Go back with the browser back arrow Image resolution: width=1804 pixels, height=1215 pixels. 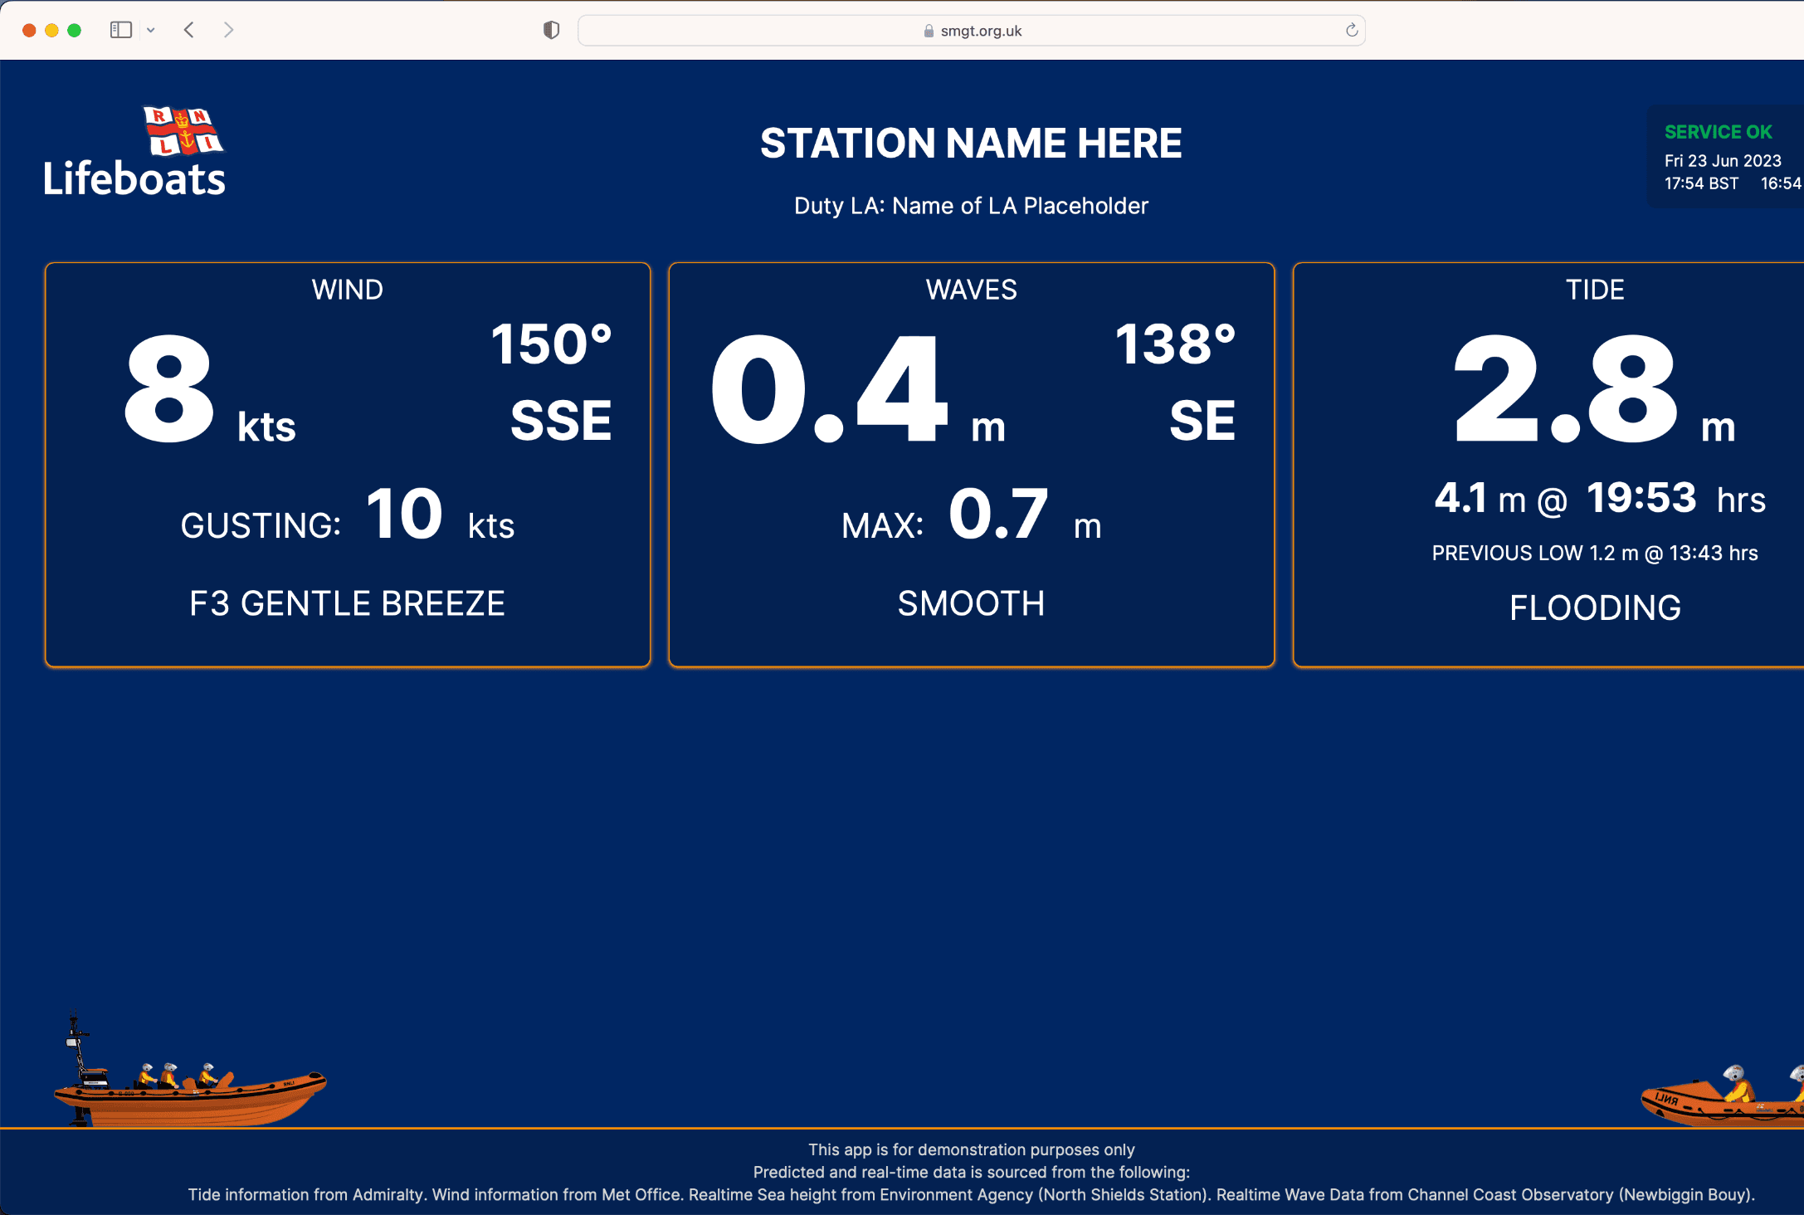(189, 30)
